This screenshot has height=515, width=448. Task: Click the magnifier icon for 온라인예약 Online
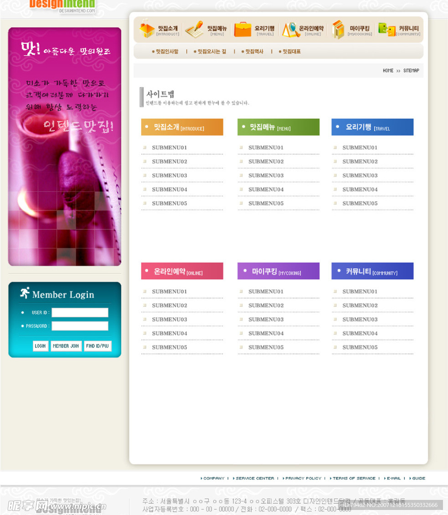tap(290, 30)
